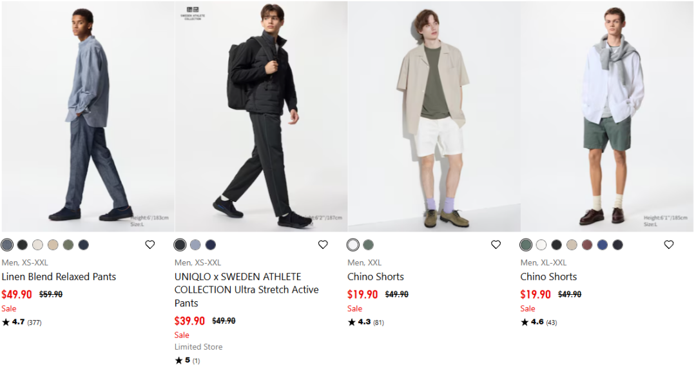Click the heart icon for Ultra Stretch Active Pants

[323, 244]
